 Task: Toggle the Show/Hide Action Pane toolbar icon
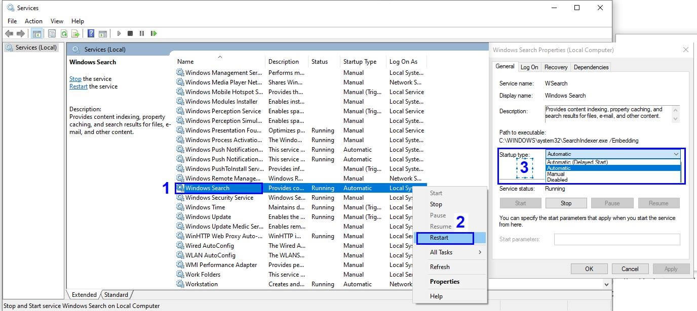tap(103, 33)
